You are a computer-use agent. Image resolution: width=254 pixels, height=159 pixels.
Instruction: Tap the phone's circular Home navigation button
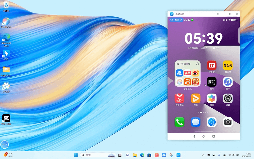click(x=203, y=136)
